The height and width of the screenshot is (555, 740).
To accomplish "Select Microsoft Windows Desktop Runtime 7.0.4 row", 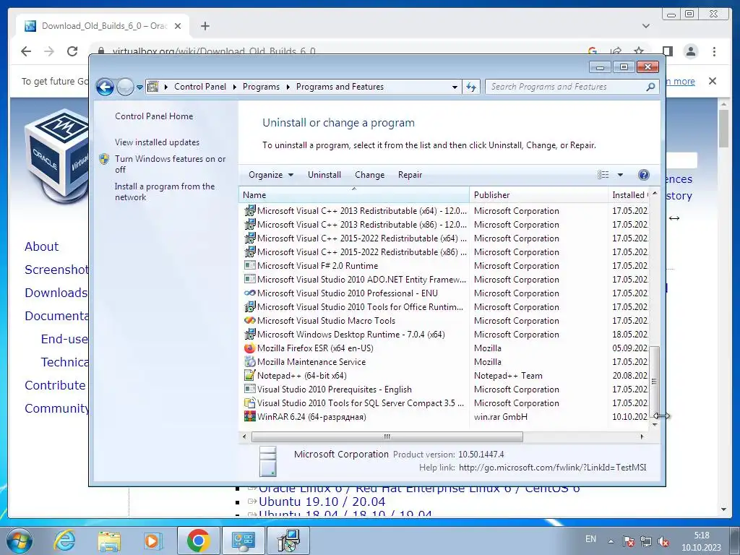I will point(444,334).
